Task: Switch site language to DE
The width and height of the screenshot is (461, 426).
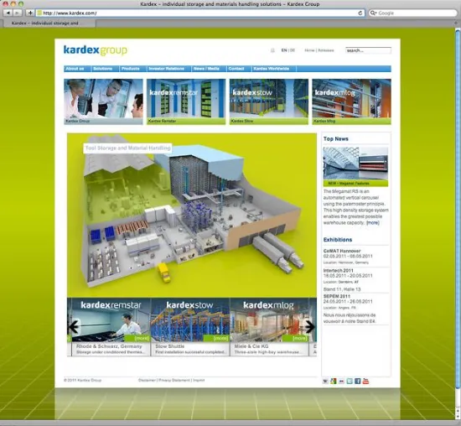Action: [293, 50]
